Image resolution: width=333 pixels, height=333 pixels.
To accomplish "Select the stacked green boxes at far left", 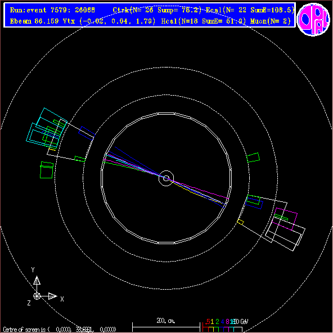I will tap(47, 170).
